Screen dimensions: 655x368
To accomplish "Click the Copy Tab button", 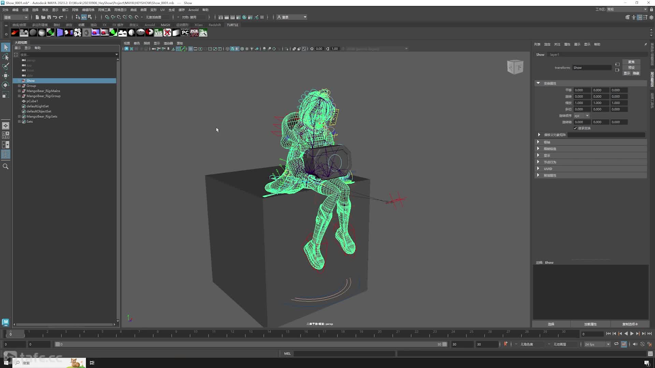I will pyautogui.click(x=630, y=324).
